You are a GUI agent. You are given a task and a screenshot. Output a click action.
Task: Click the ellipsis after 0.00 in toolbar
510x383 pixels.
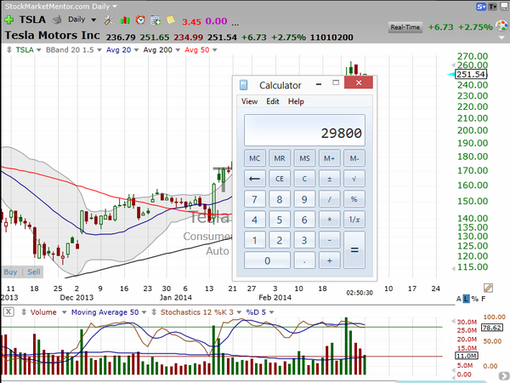[x=235, y=23]
